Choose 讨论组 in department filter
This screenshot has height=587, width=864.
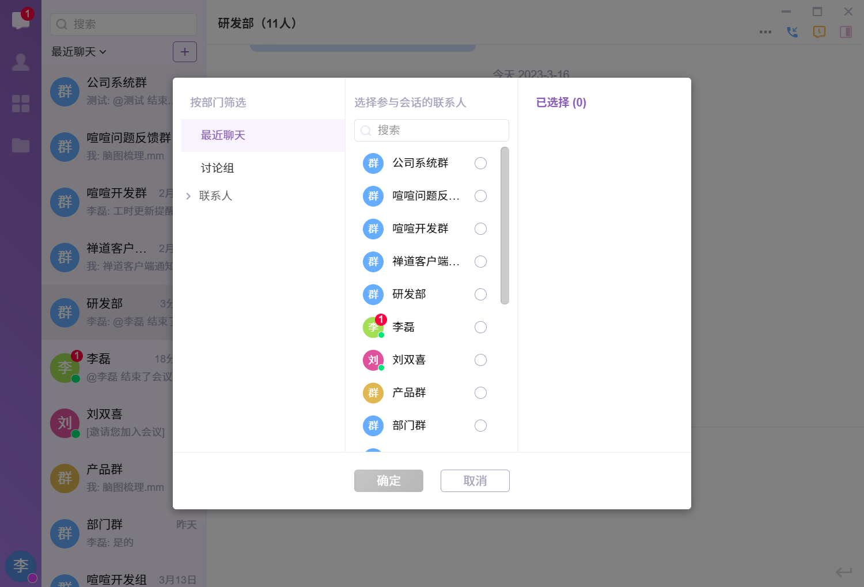click(217, 168)
